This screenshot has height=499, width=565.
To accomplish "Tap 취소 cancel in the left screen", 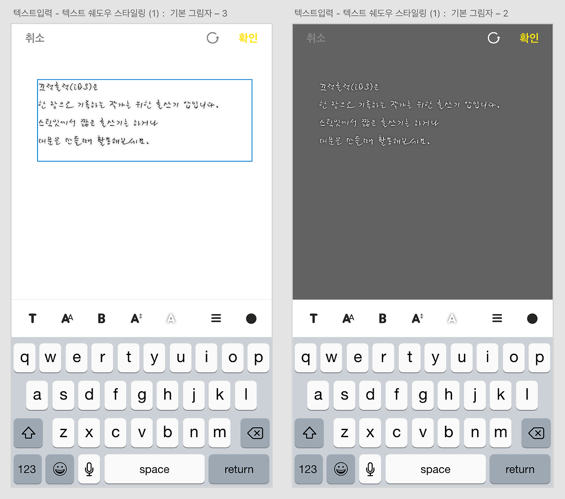I will 35,38.
